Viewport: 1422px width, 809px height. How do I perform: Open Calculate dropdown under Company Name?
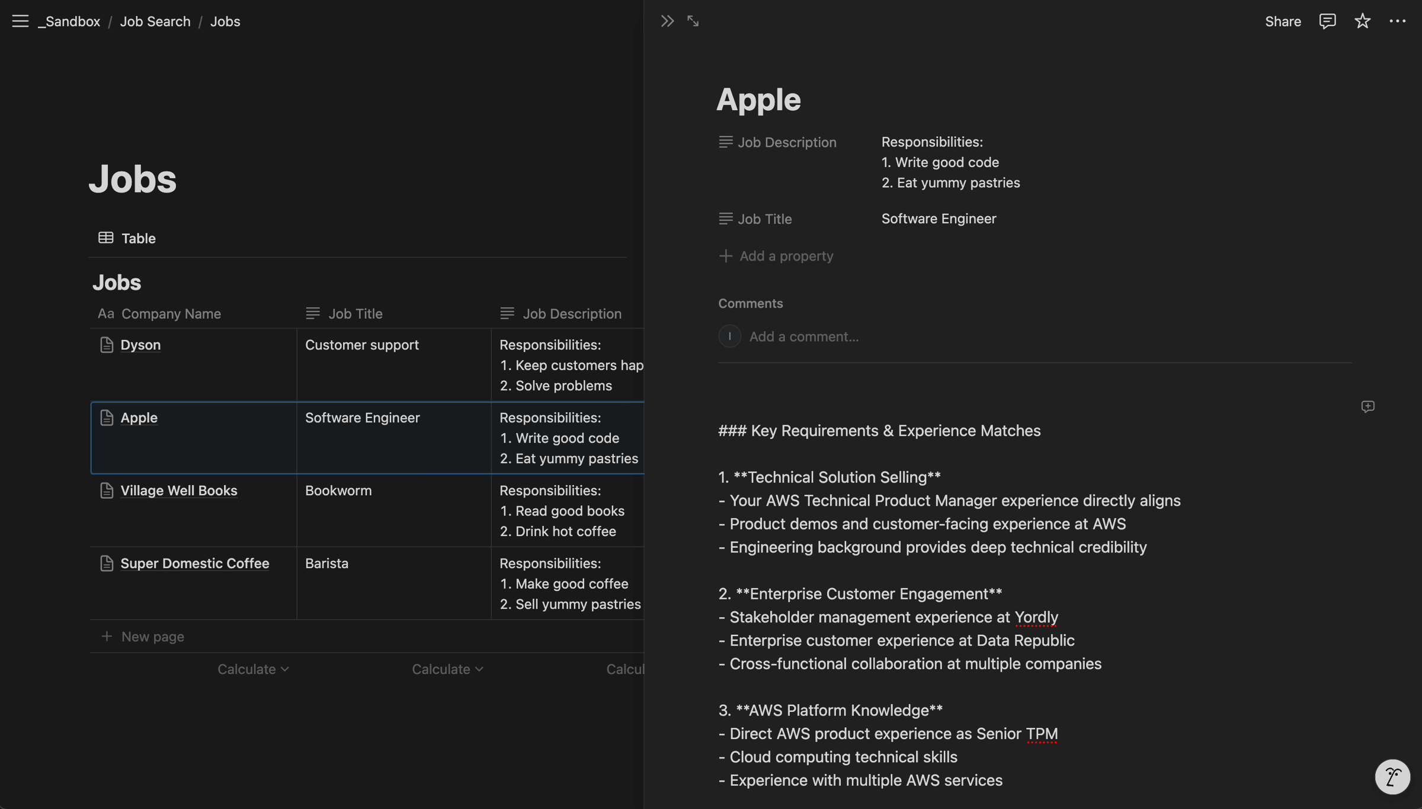pyautogui.click(x=253, y=669)
